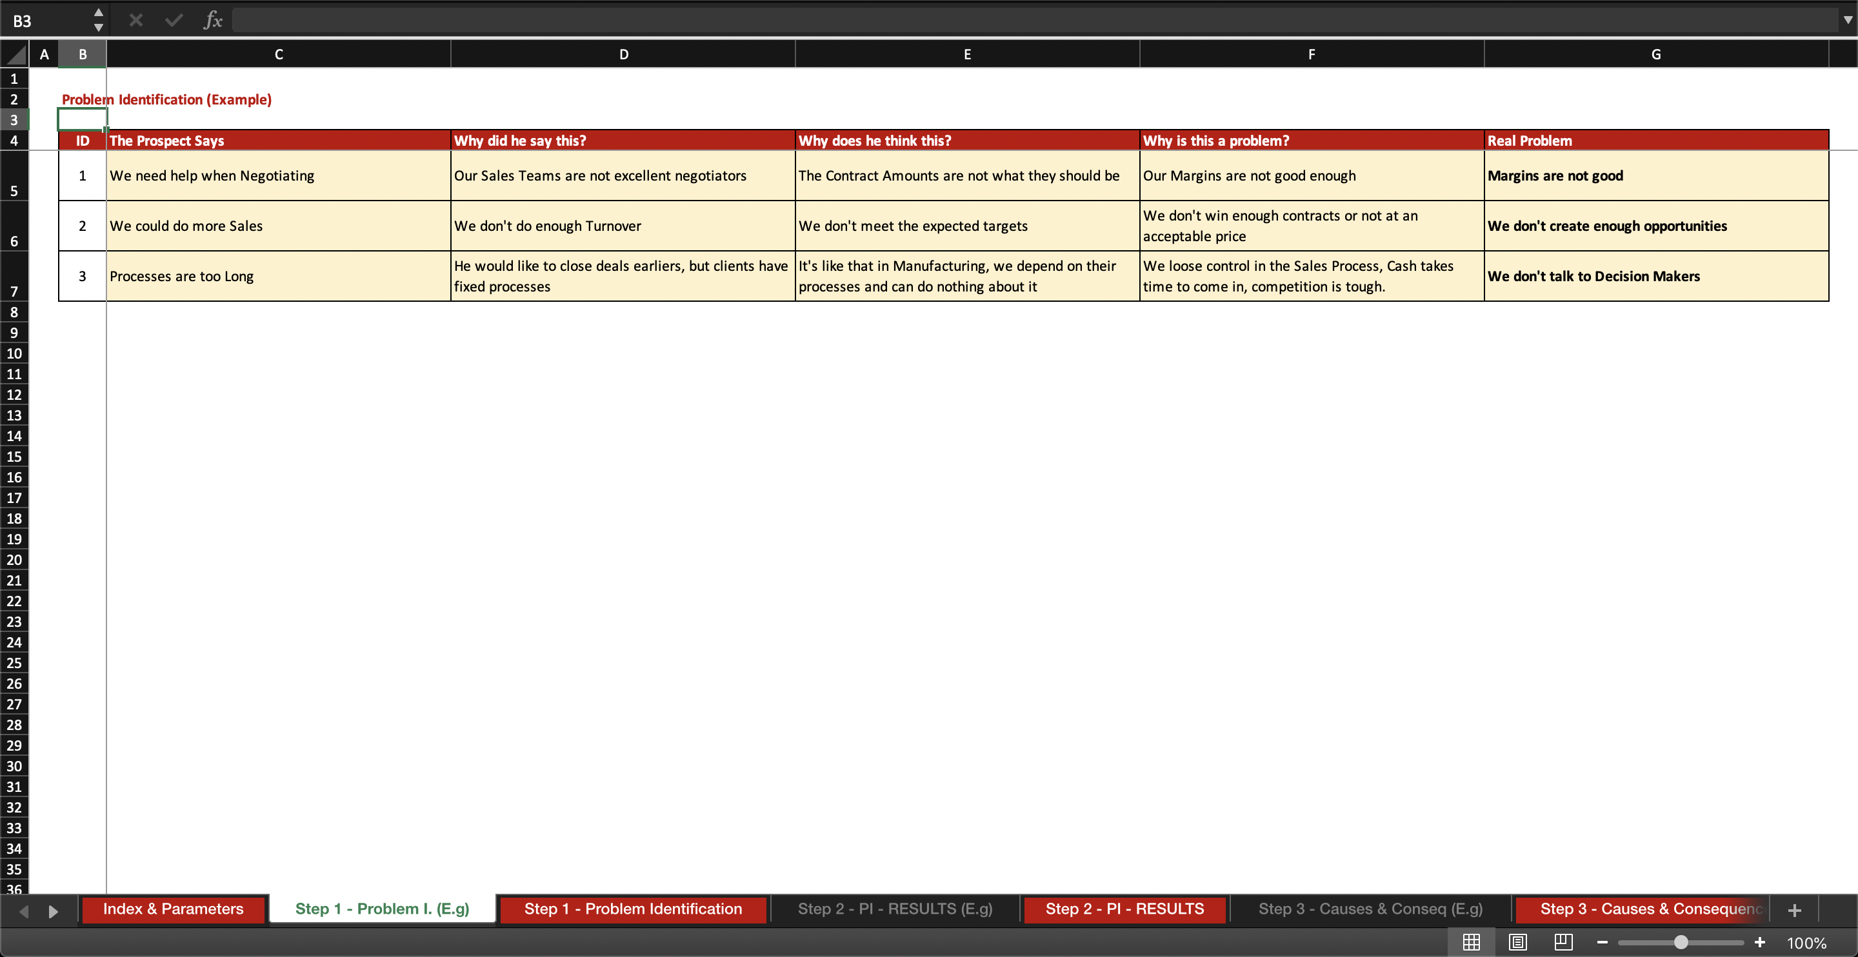Click 'Our Margins are not good enough' cell

coord(1312,176)
